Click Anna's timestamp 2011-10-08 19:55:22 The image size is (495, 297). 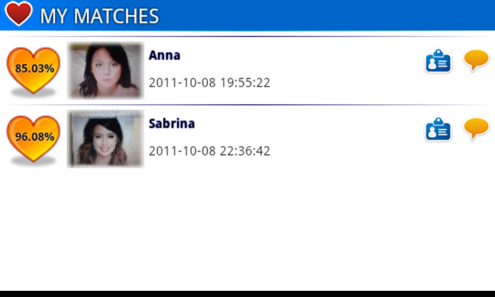pos(209,83)
